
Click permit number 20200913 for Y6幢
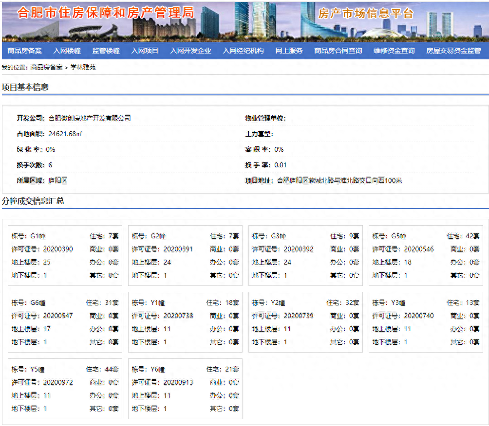point(178,382)
